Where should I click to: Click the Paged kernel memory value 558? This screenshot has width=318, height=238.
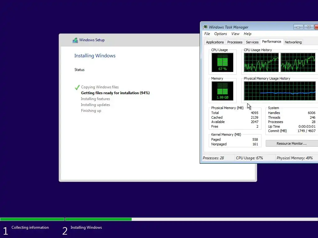point(255,139)
